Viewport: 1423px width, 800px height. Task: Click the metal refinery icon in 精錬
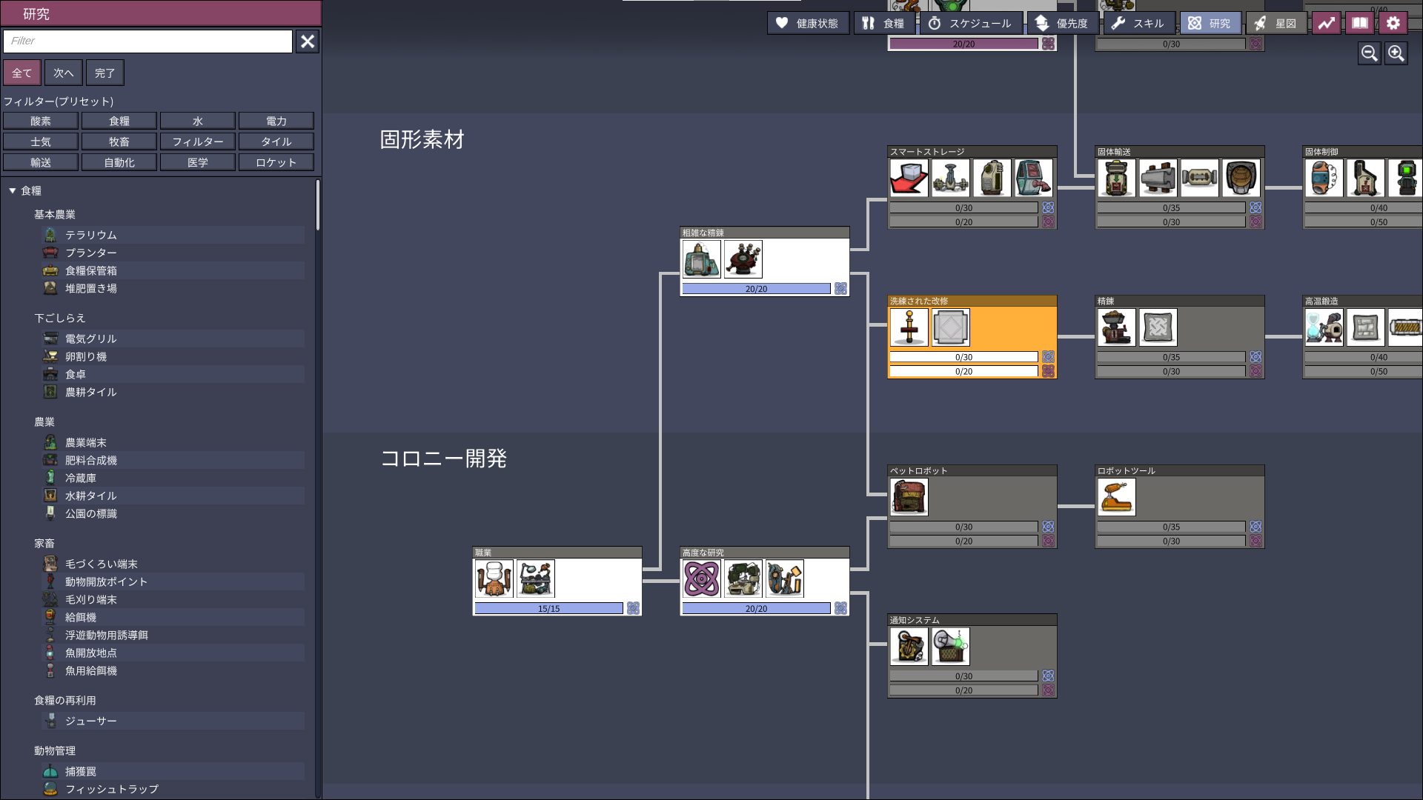(1117, 327)
